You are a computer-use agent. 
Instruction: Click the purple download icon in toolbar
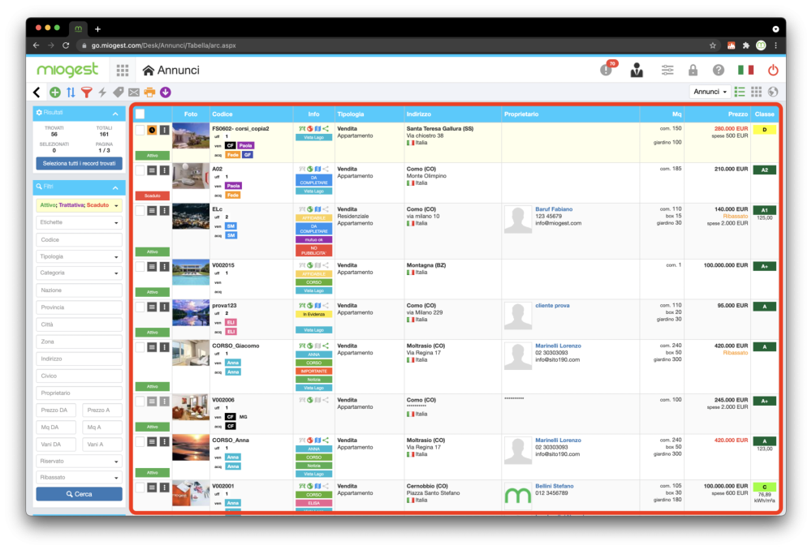tap(165, 92)
